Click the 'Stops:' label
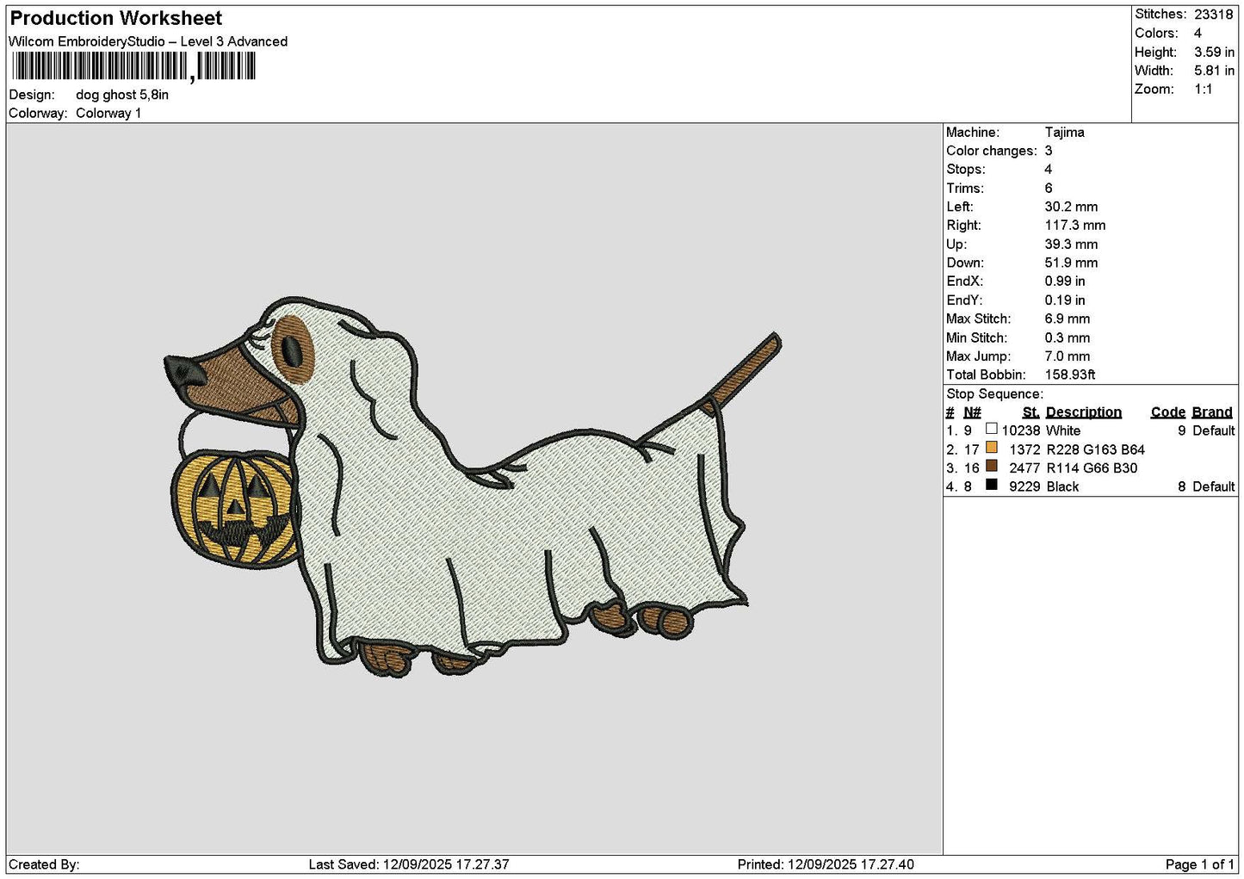 click(x=966, y=170)
